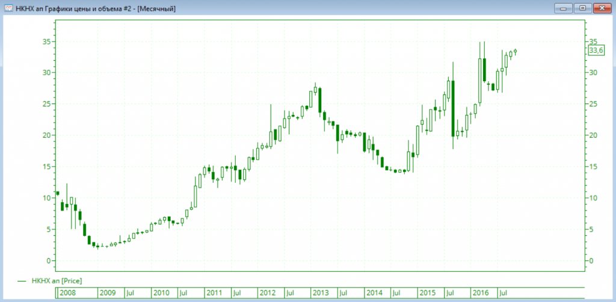Click the 2010 marker on the timeline
Image resolution: width=616 pixels, height=302 pixels.
tap(161, 293)
